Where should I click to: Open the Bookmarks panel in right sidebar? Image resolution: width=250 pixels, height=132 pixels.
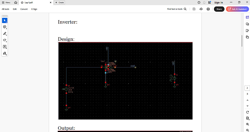[x=247, y=30]
